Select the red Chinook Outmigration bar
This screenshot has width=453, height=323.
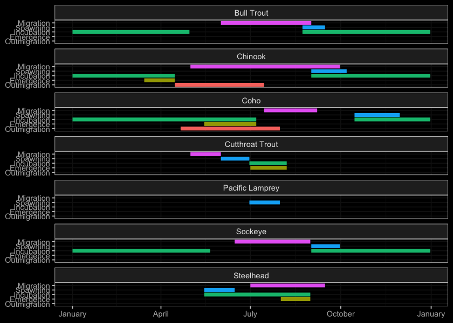219,85
